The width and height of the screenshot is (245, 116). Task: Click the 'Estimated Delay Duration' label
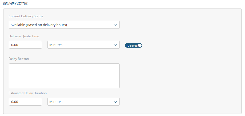(28, 93)
